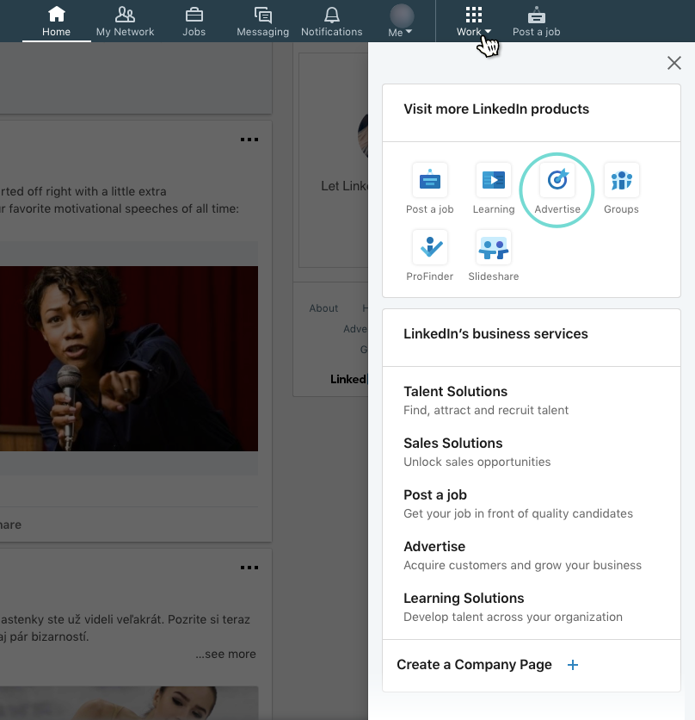The height and width of the screenshot is (720, 695).
Task: Click Sales Solutions to unlock opportunities
Action: 453,444
